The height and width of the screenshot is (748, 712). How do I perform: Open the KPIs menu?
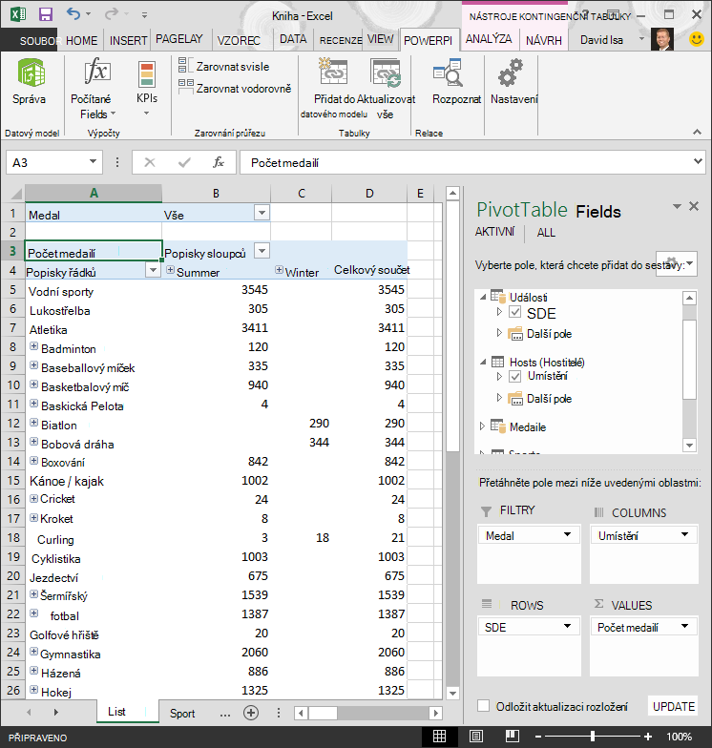tap(147, 89)
